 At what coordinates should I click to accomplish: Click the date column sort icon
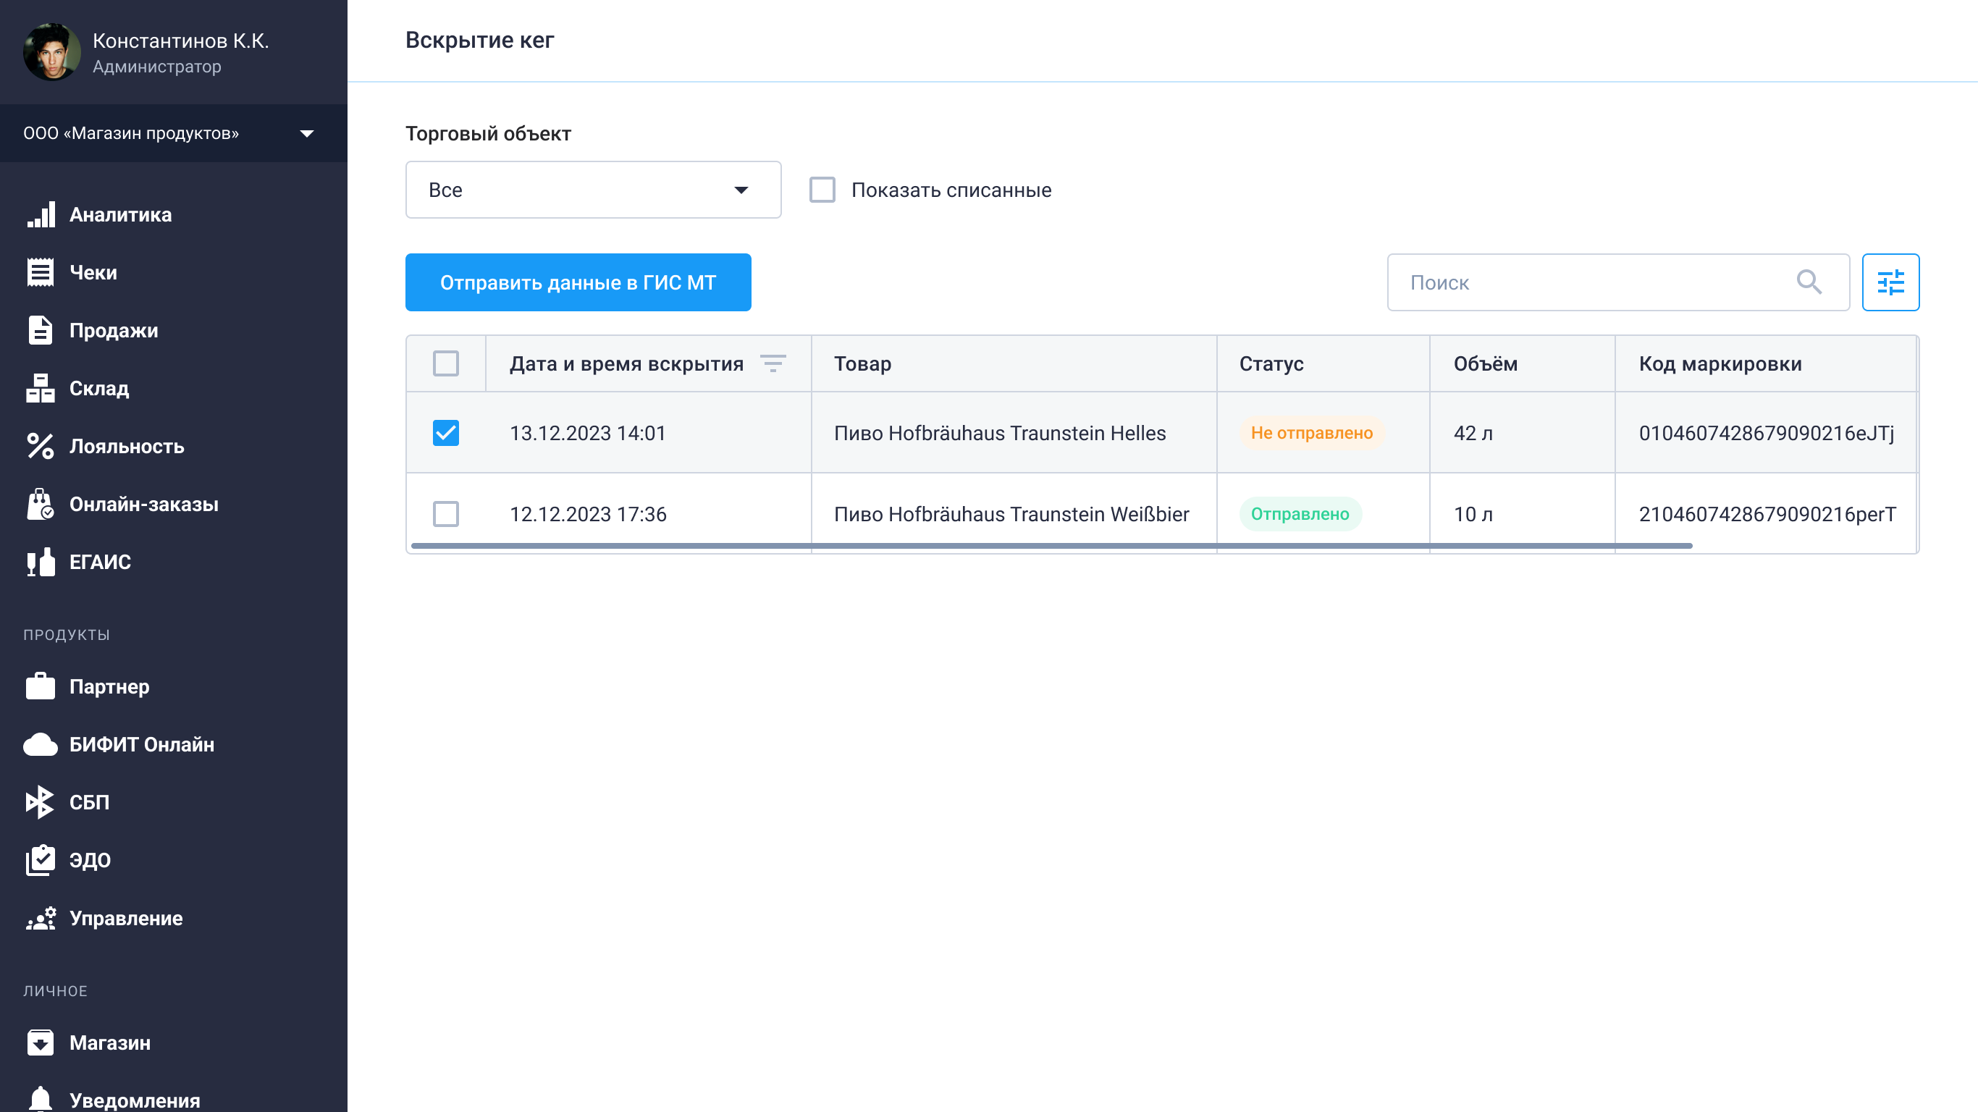click(x=773, y=363)
